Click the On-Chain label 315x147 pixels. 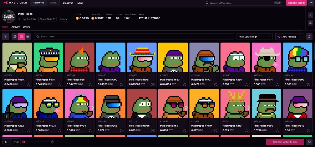pos(31,19)
